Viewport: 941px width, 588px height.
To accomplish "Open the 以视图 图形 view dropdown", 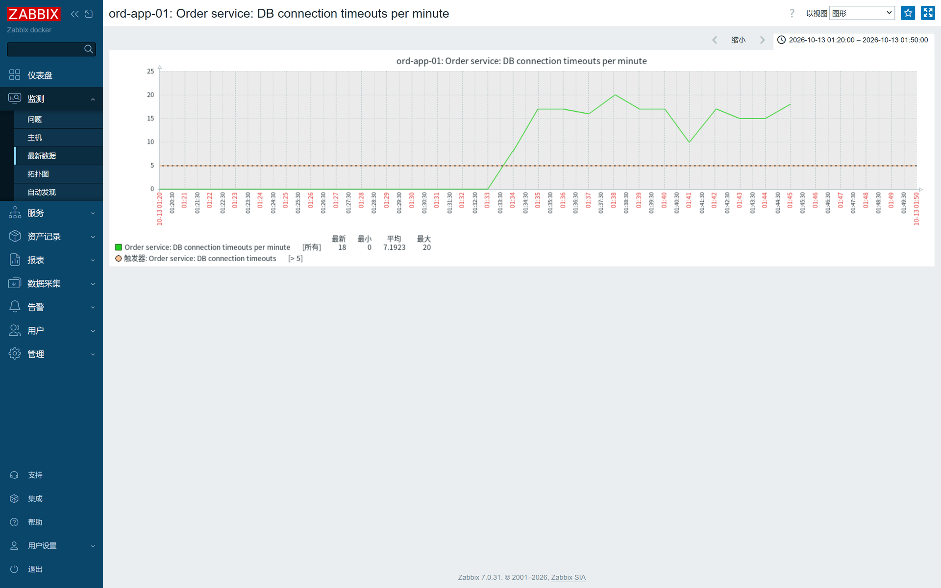I will [x=862, y=13].
